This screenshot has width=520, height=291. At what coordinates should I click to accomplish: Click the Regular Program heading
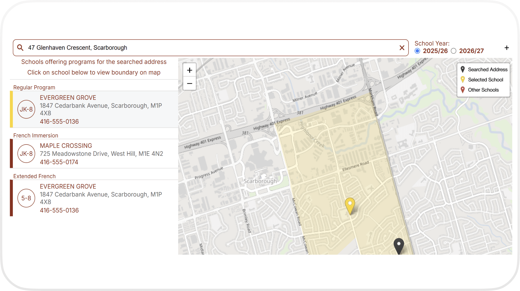(34, 88)
